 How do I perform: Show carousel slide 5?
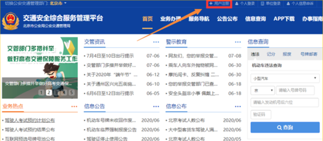point(71,93)
